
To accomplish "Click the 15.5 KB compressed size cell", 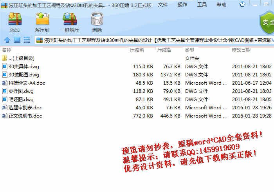I will point(172,83).
